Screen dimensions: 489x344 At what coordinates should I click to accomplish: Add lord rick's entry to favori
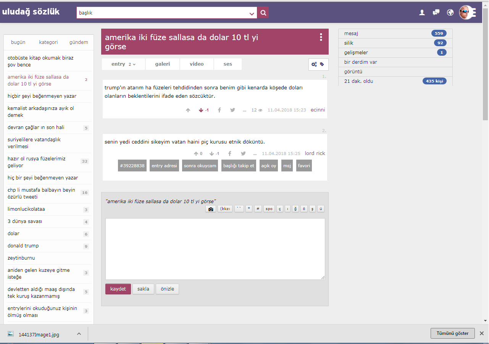coord(304,166)
